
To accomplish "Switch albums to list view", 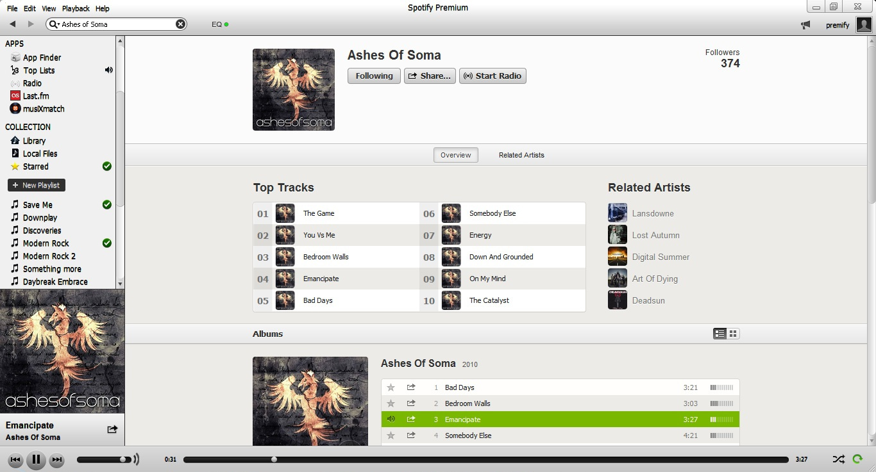I will (720, 334).
